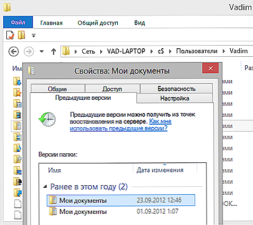Click the folder icon in the address bar
Screen dimensions: 253x225
point(66,51)
